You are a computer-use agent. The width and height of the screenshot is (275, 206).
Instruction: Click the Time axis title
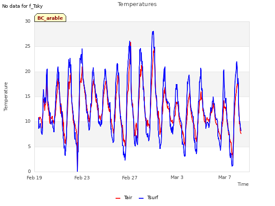tap(243, 184)
